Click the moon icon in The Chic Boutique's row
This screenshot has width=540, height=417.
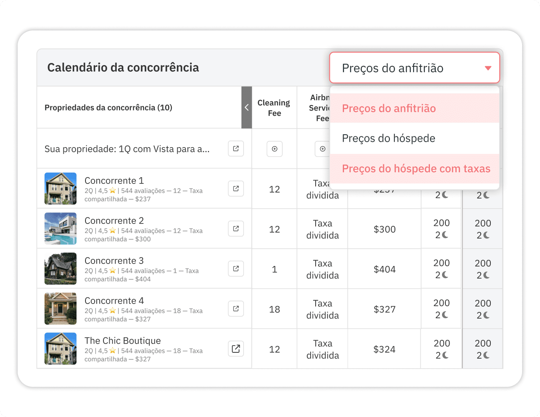click(446, 355)
